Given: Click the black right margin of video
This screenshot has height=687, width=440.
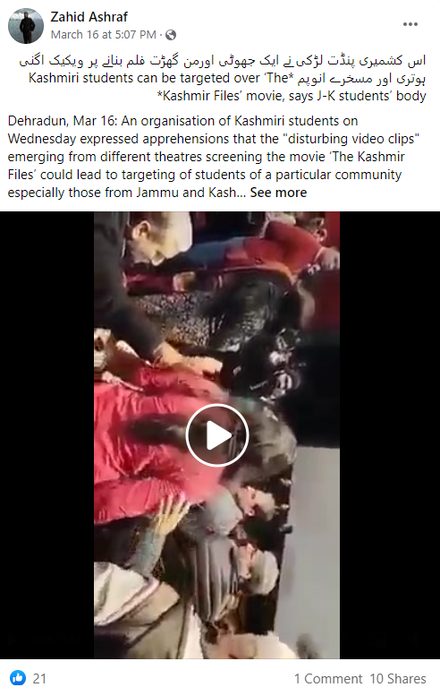Looking at the screenshot, I should (390, 435).
